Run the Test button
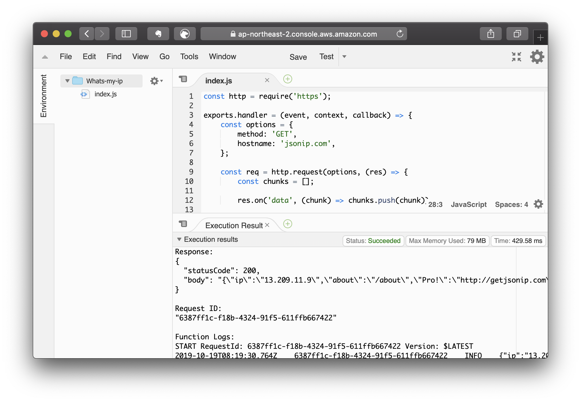This screenshot has height=402, width=581. [326, 56]
